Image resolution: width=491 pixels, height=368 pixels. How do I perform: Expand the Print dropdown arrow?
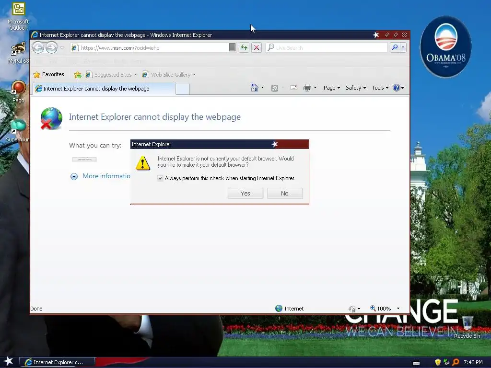tap(315, 88)
